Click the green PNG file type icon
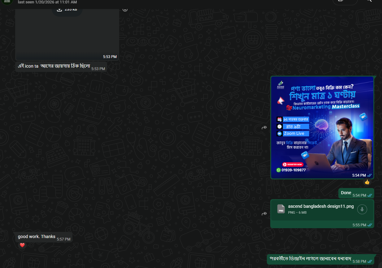382x268 pixels. [x=281, y=209]
